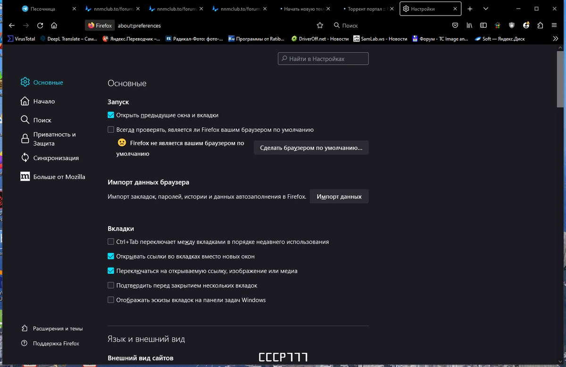Open the Радикал-Фото bookmark
Screen dimensions: 566x367
tap(195, 39)
